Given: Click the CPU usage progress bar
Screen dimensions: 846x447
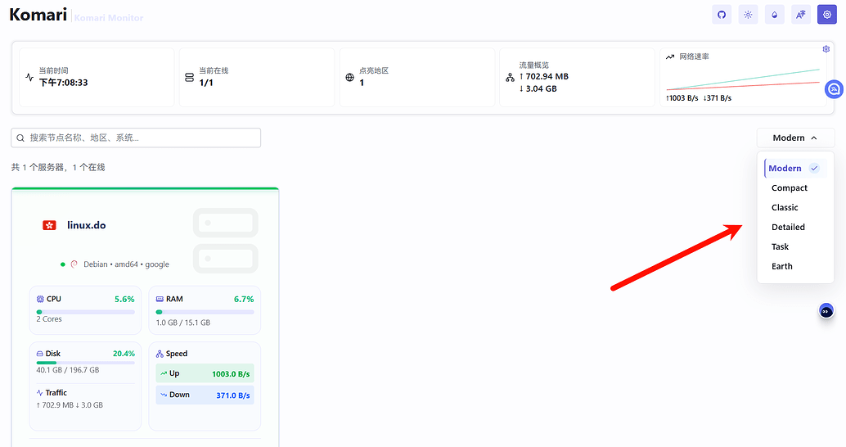Looking at the screenshot, I should [85, 312].
